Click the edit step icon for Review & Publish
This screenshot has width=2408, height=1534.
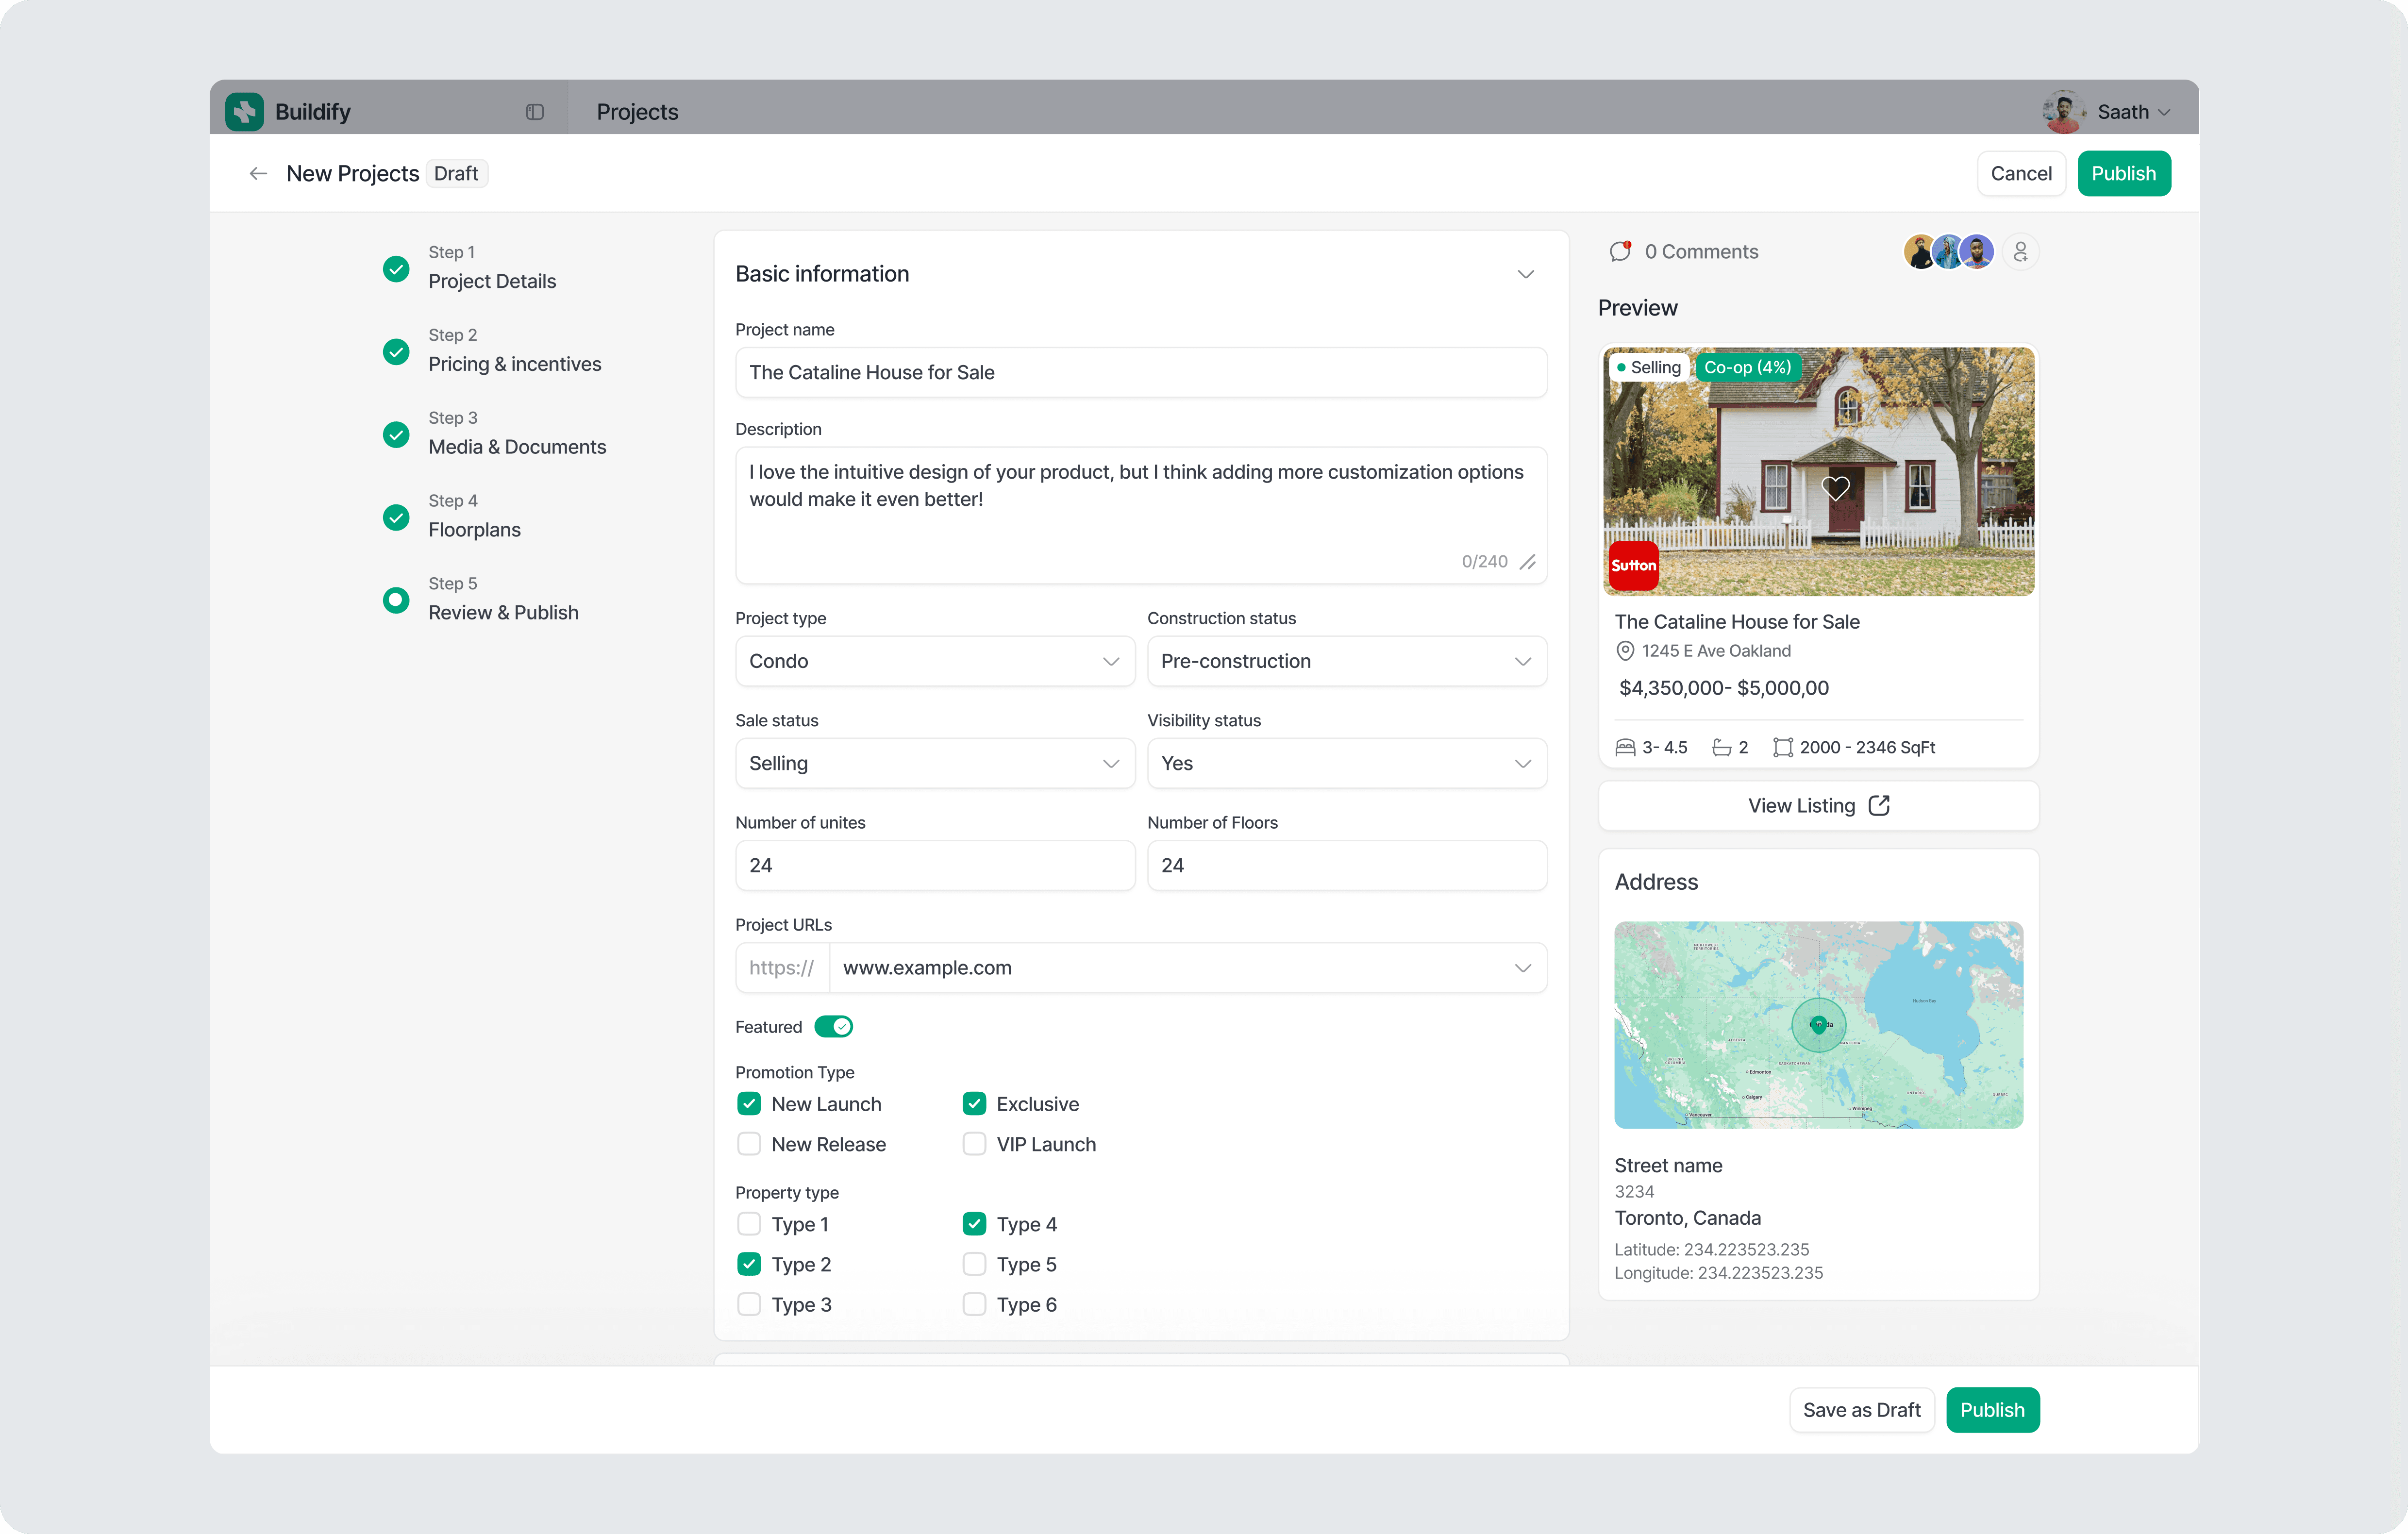(395, 599)
